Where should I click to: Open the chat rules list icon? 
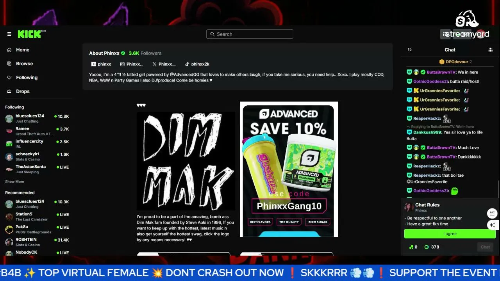tap(492, 213)
